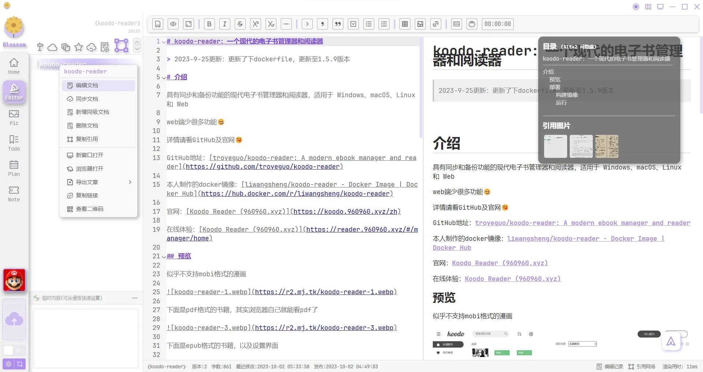Screen dimensions: 703x372
Task: Click the stacked copies icon in doc tree toolbar
Action: [x=66, y=47]
